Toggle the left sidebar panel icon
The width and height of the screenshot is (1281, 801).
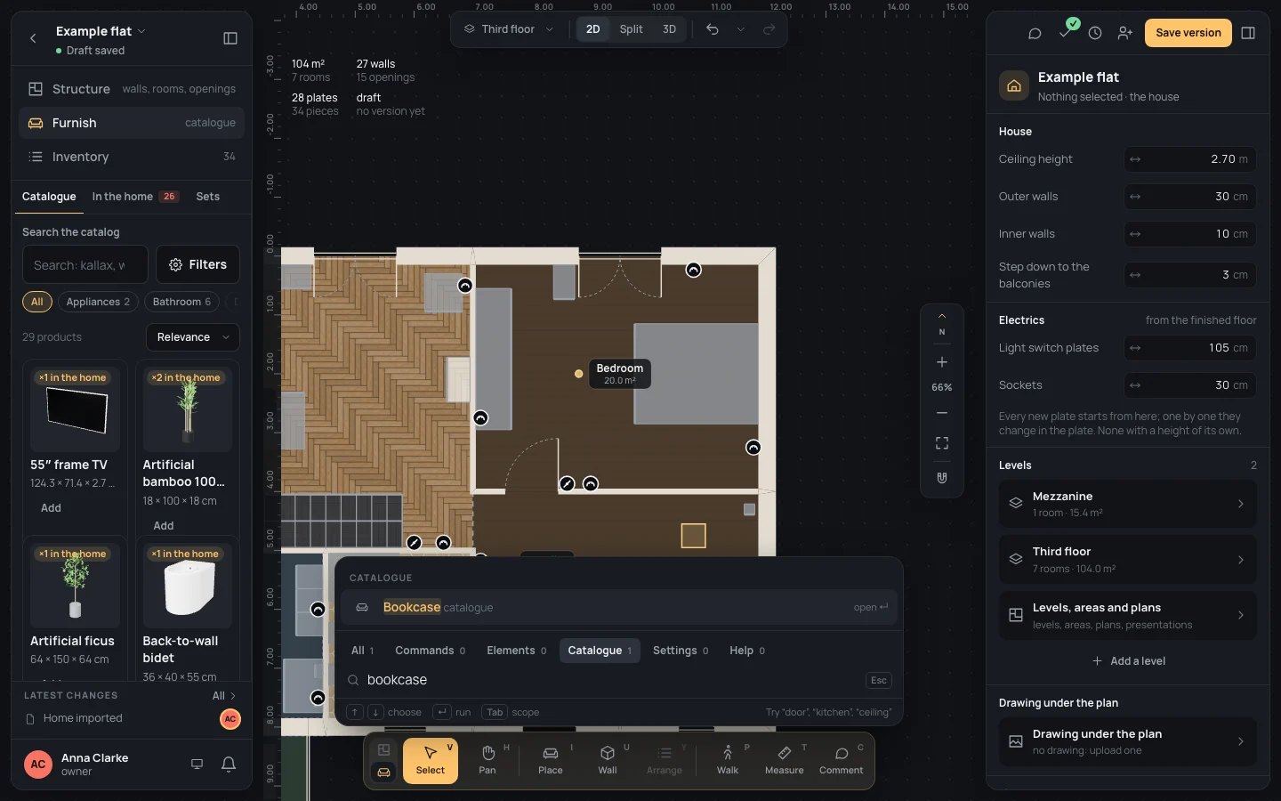click(x=230, y=38)
